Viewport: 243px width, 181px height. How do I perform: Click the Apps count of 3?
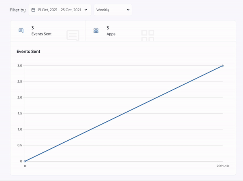pyautogui.click(x=108, y=28)
